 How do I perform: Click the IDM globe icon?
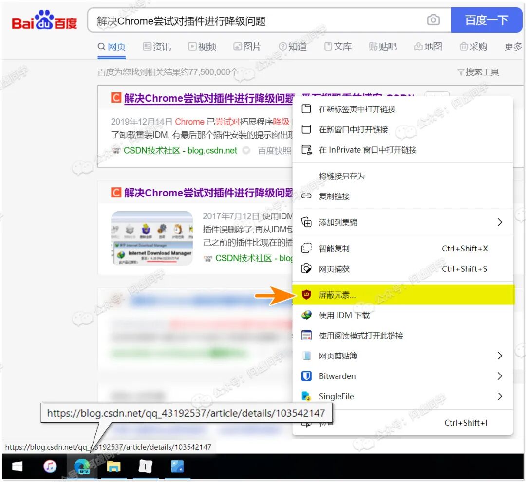[x=306, y=315]
